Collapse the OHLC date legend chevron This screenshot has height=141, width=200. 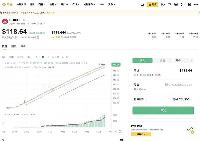pos(5,63)
